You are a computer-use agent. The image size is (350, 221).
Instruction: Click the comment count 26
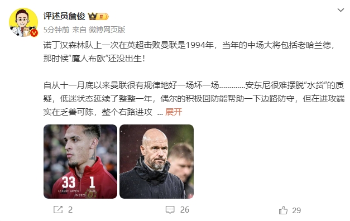[x=185, y=210]
